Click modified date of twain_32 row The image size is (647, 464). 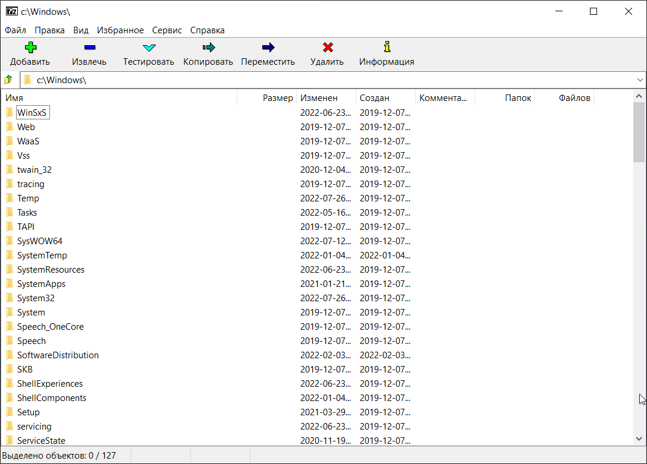pos(325,170)
